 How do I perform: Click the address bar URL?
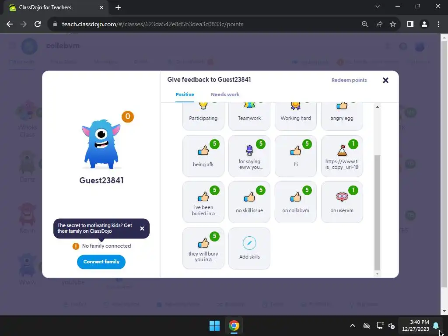153,24
